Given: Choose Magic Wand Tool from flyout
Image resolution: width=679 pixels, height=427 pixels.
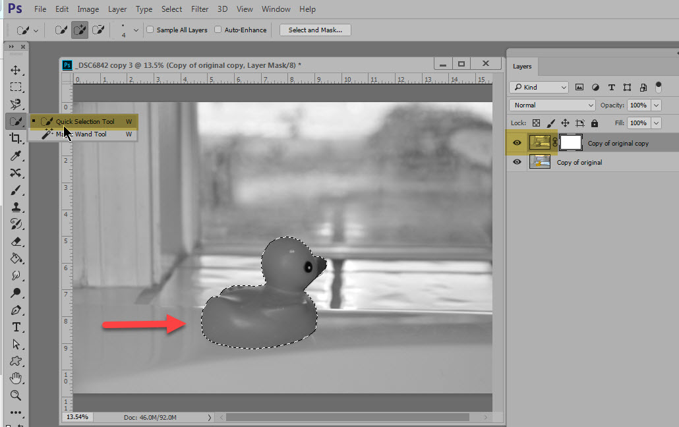Looking at the screenshot, I should click(83, 134).
